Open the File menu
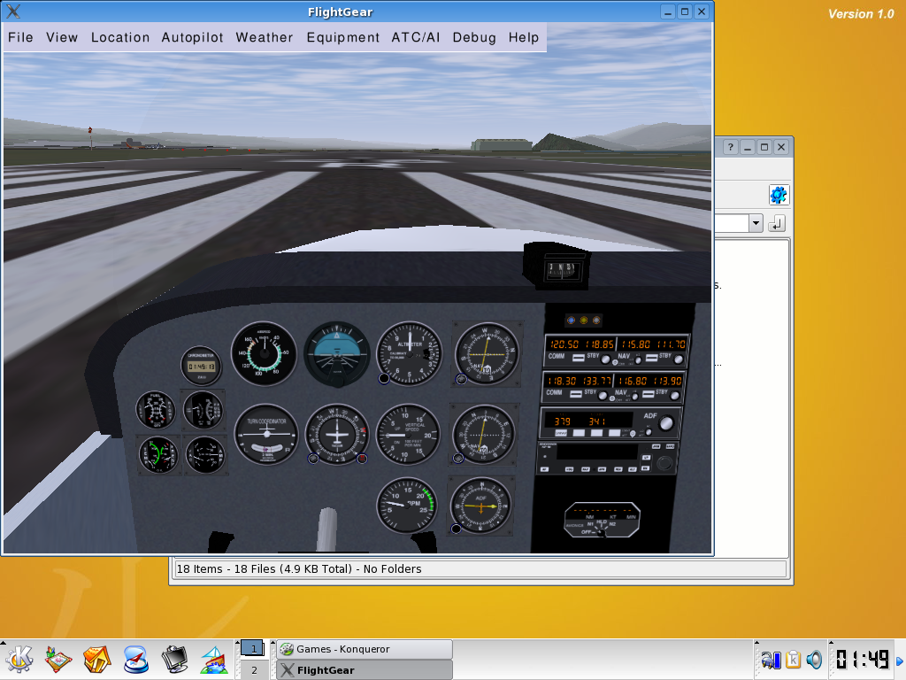The height and width of the screenshot is (680, 906). point(20,37)
